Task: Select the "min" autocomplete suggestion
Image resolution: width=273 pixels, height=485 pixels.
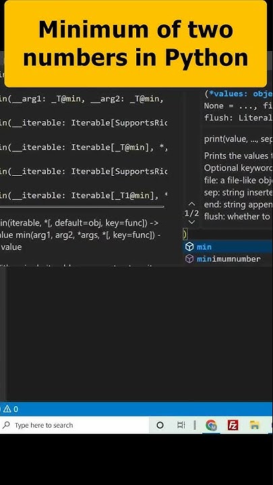Action: pyautogui.click(x=228, y=247)
